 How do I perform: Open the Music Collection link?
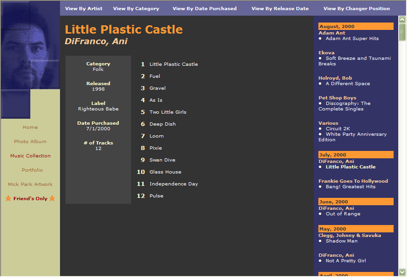click(x=30, y=156)
